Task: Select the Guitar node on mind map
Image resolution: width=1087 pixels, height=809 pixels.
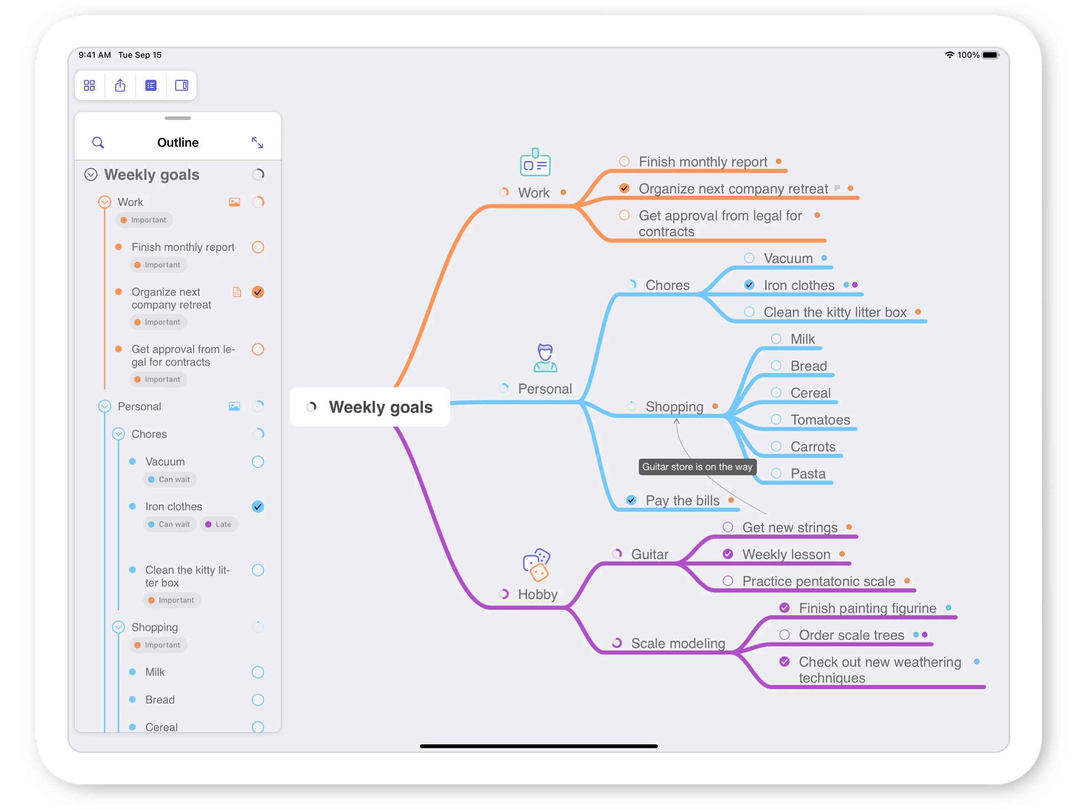Action: point(650,555)
